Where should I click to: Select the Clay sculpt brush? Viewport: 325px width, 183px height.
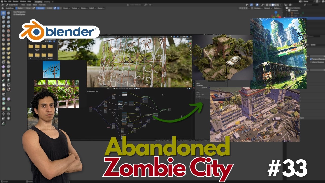coord(3,17)
